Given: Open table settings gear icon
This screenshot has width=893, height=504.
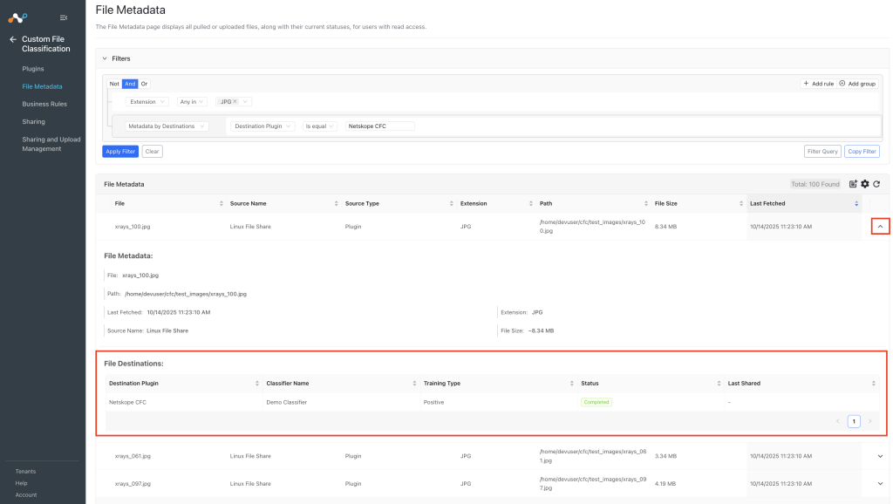Looking at the screenshot, I should pos(865,184).
